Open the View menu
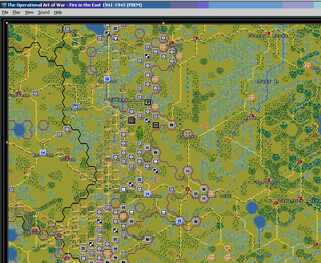321x263 pixels. pyautogui.click(x=29, y=12)
